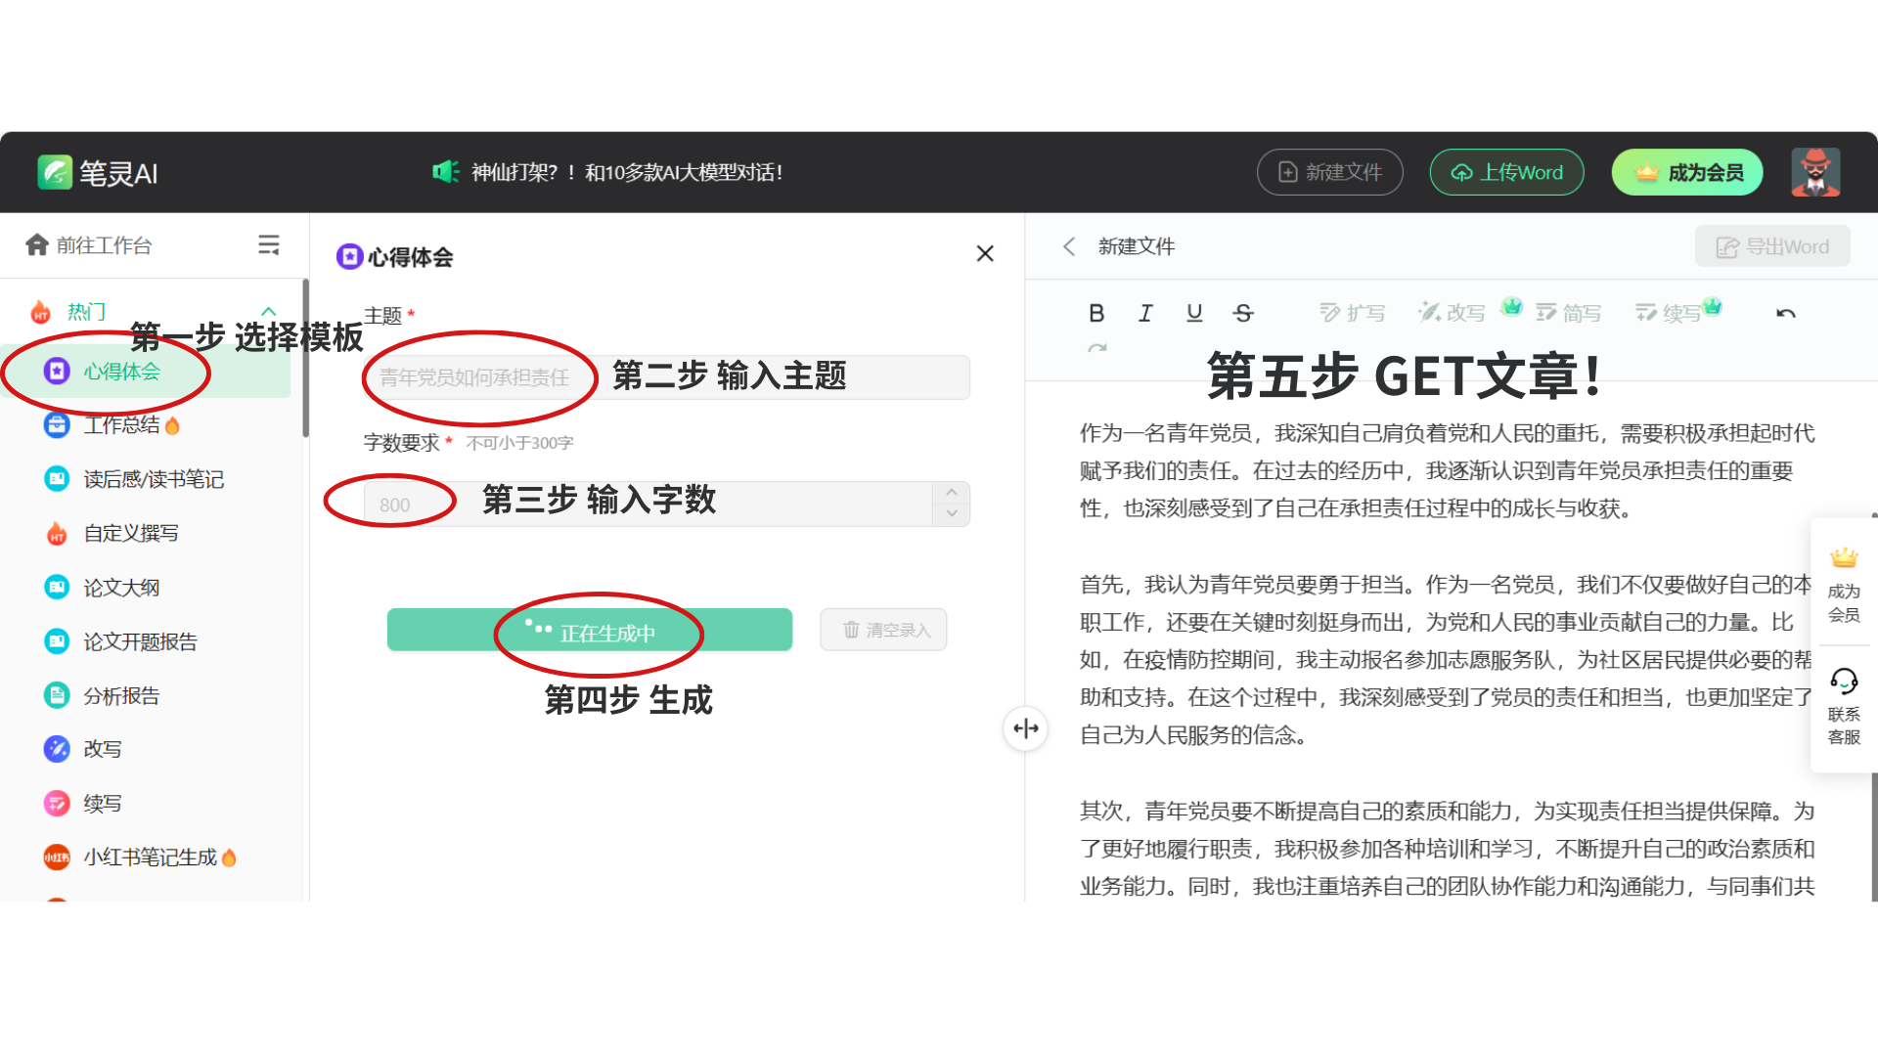
Task: Click the home icon 前往工作台
Action: point(37,244)
